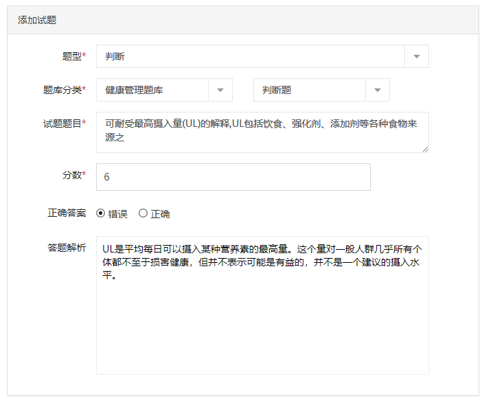Click the 正确答案 field label
Screen dimensions: 484x400
(x=67, y=213)
